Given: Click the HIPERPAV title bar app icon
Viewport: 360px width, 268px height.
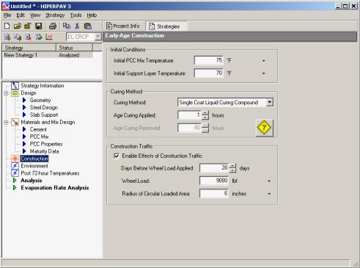Looking at the screenshot, I should pyautogui.click(x=6, y=6).
